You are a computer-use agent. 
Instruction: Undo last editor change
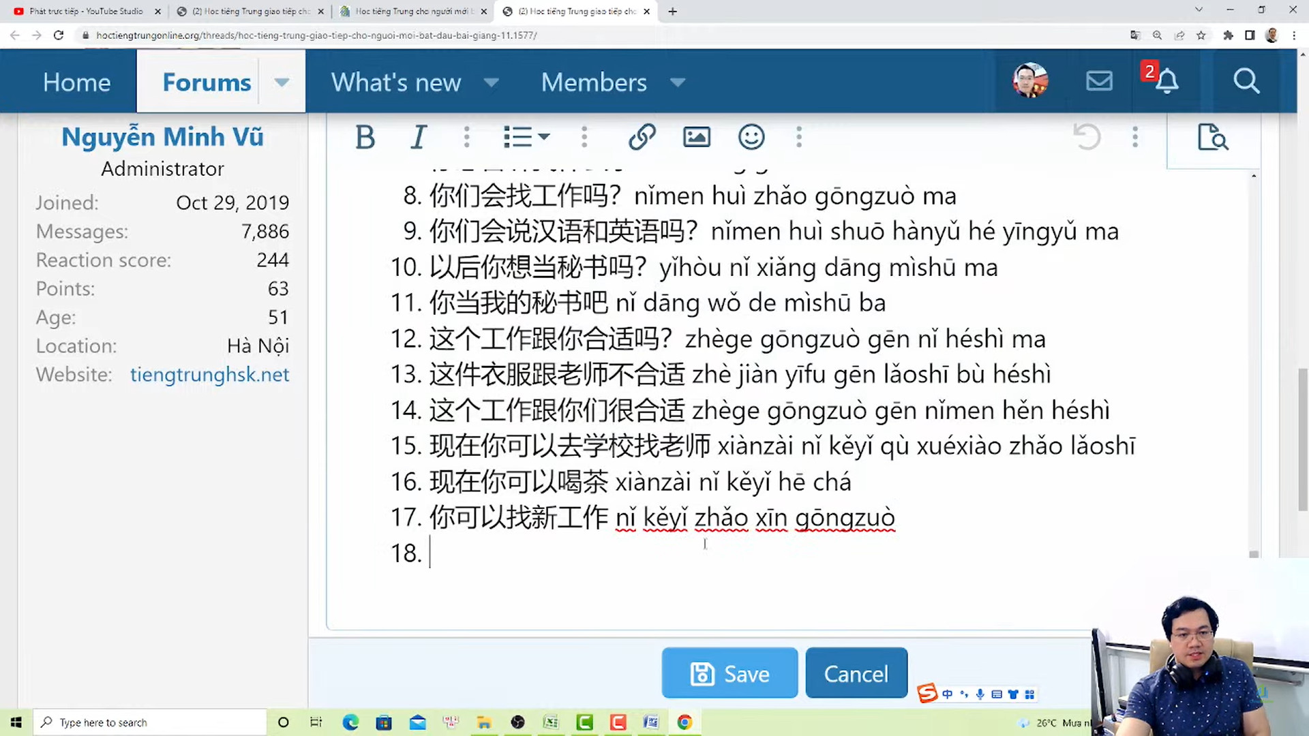(x=1087, y=137)
